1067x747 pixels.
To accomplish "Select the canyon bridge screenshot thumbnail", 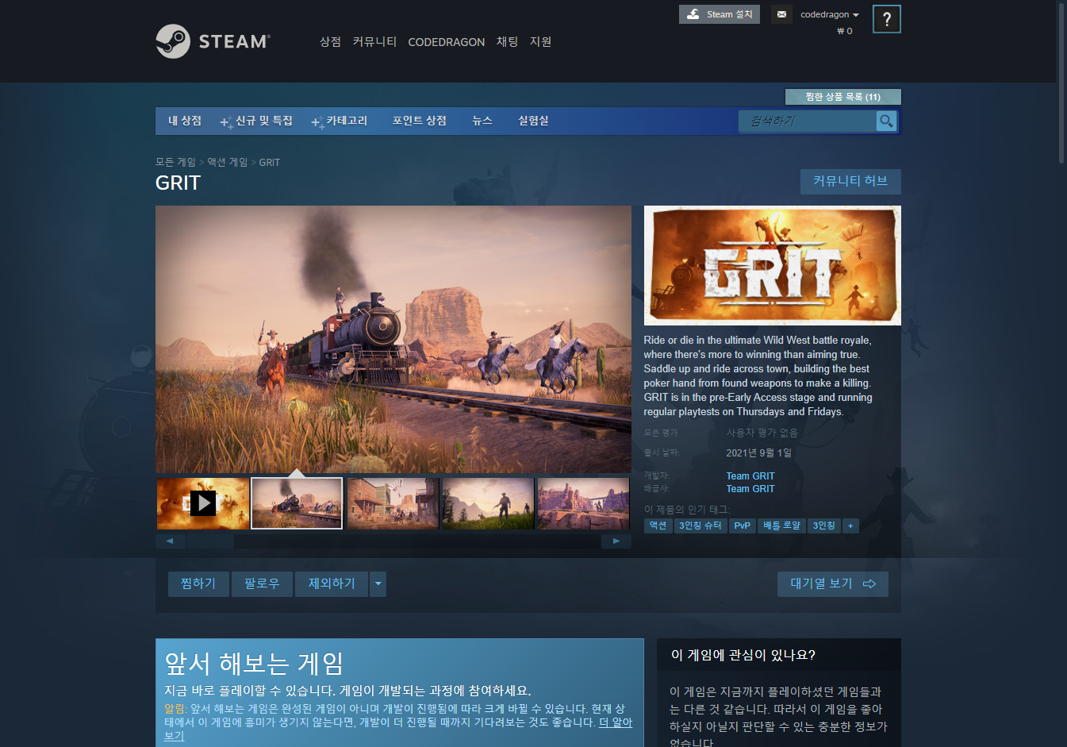I will 583,503.
